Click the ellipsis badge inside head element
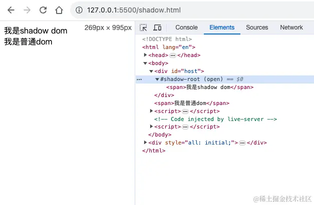The image size is (314, 205). [173, 55]
